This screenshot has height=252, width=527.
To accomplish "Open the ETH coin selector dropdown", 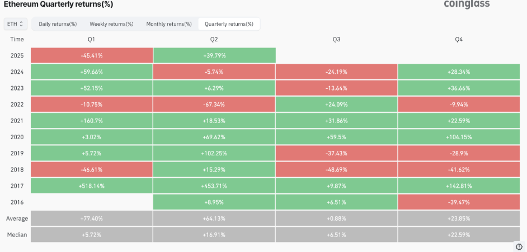I will (x=15, y=24).
